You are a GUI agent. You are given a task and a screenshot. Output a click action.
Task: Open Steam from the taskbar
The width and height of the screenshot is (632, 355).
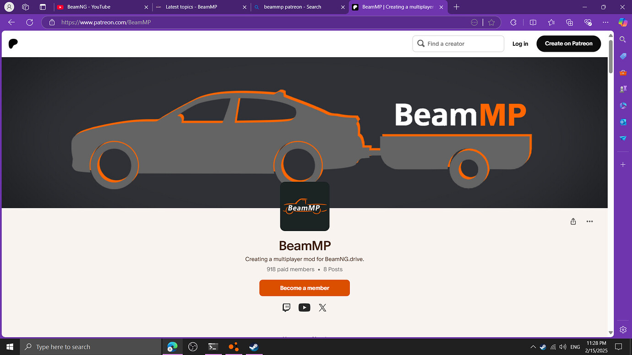pyautogui.click(x=253, y=347)
